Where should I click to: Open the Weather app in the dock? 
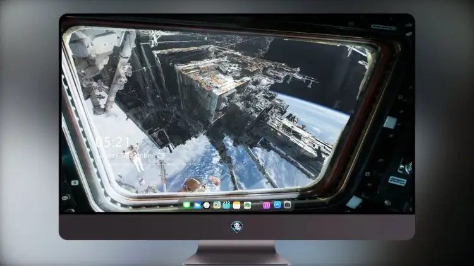coord(197,205)
